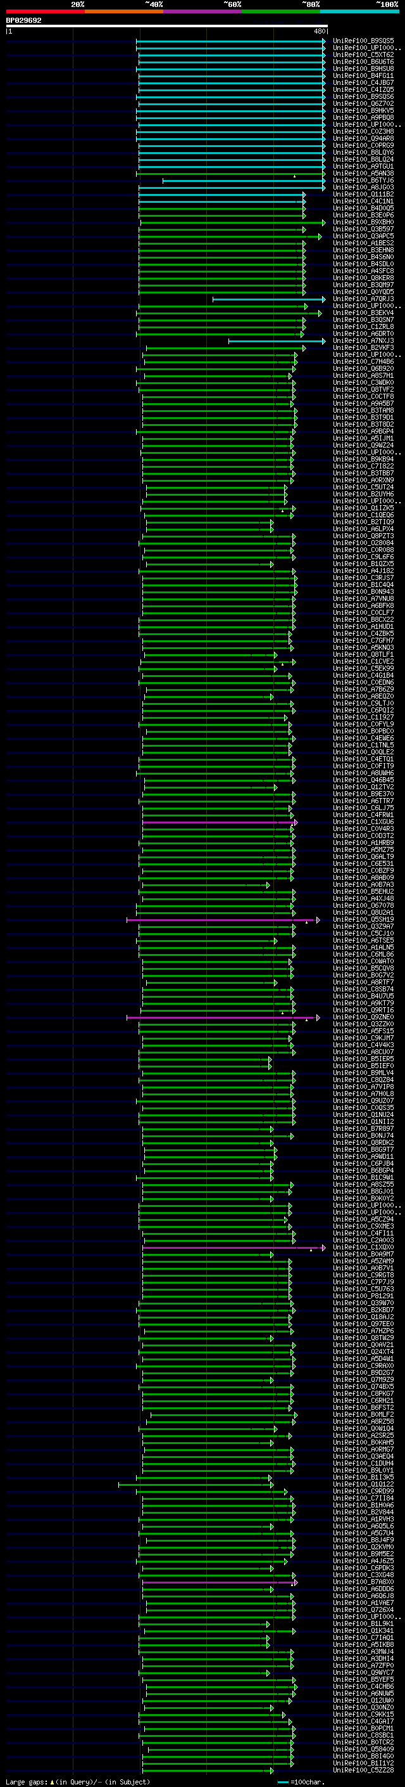This screenshot has height=1787, width=405.
Task: Click label UniRef100_A6Q5L6
Action: click(x=363, y=1527)
